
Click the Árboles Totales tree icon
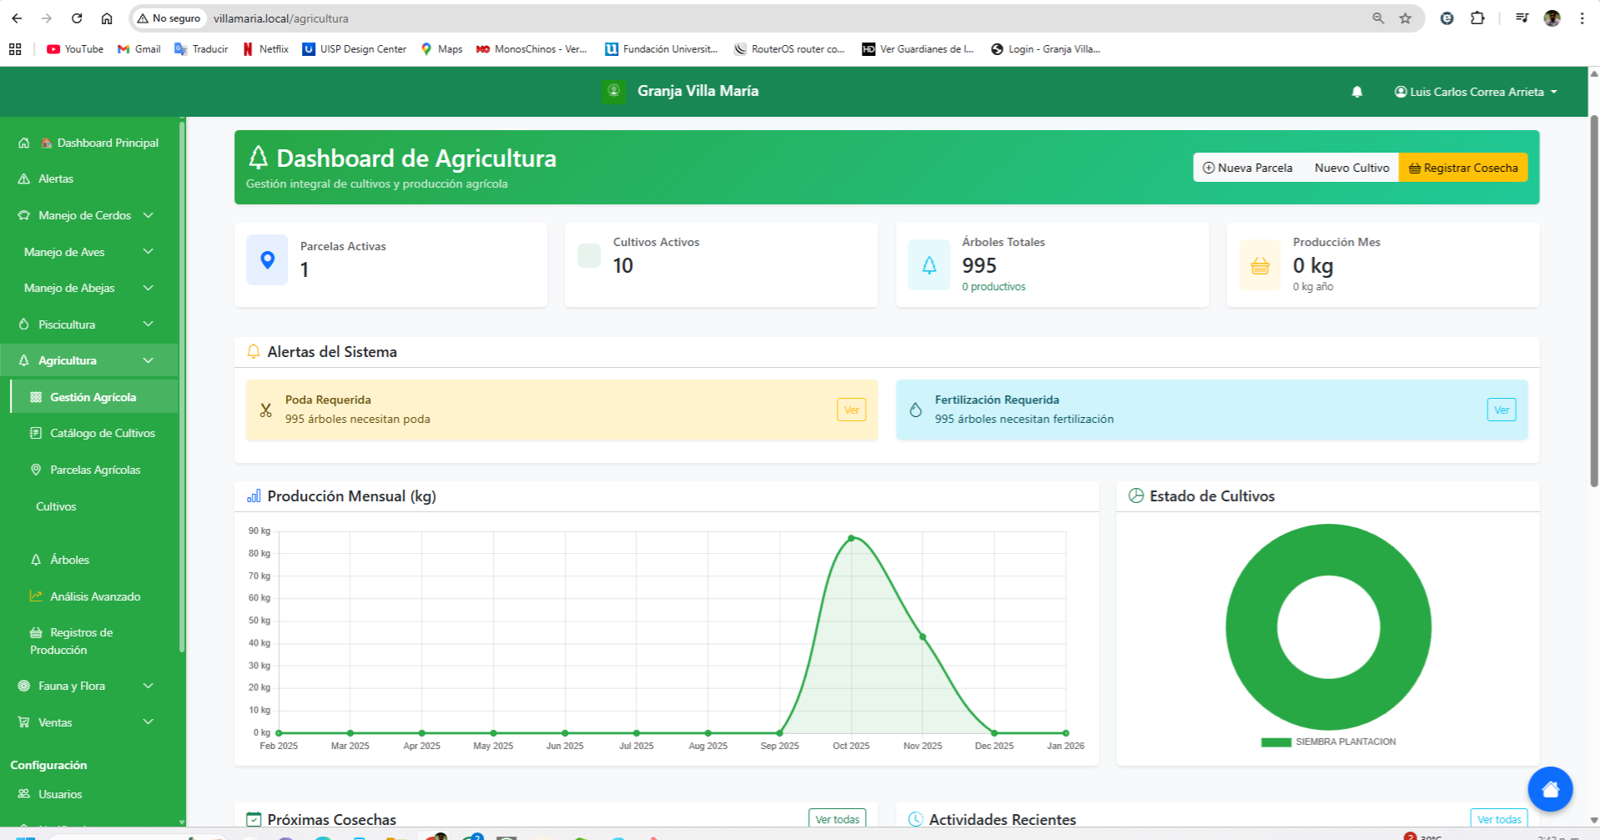[928, 265]
